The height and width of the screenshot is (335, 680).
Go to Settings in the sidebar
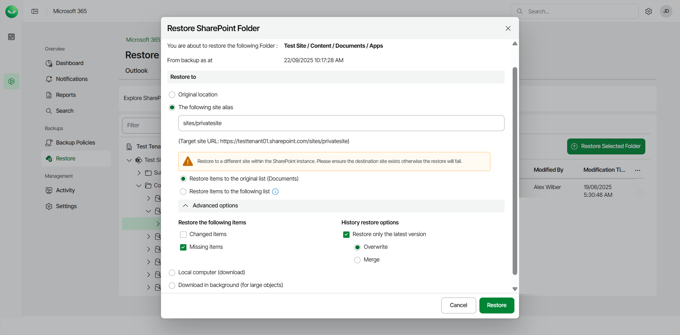click(x=66, y=206)
